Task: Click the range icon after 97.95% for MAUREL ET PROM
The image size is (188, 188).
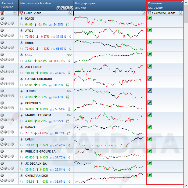Action: click(x=67, y=121)
